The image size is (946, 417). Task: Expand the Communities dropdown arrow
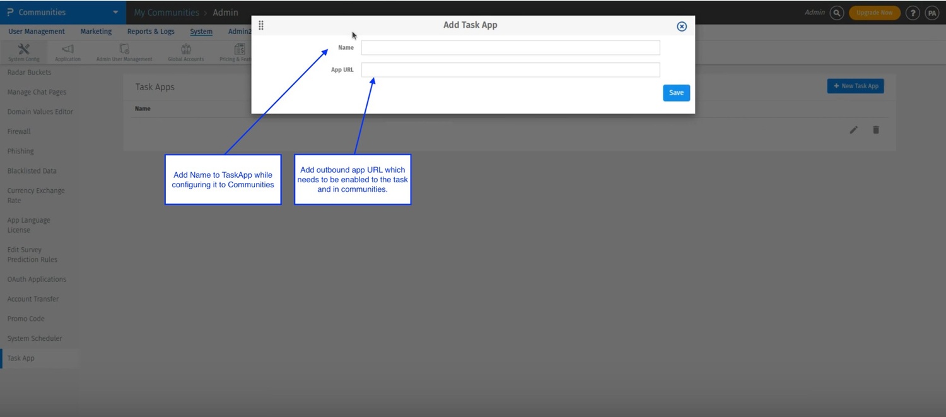(x=115, y=12)
